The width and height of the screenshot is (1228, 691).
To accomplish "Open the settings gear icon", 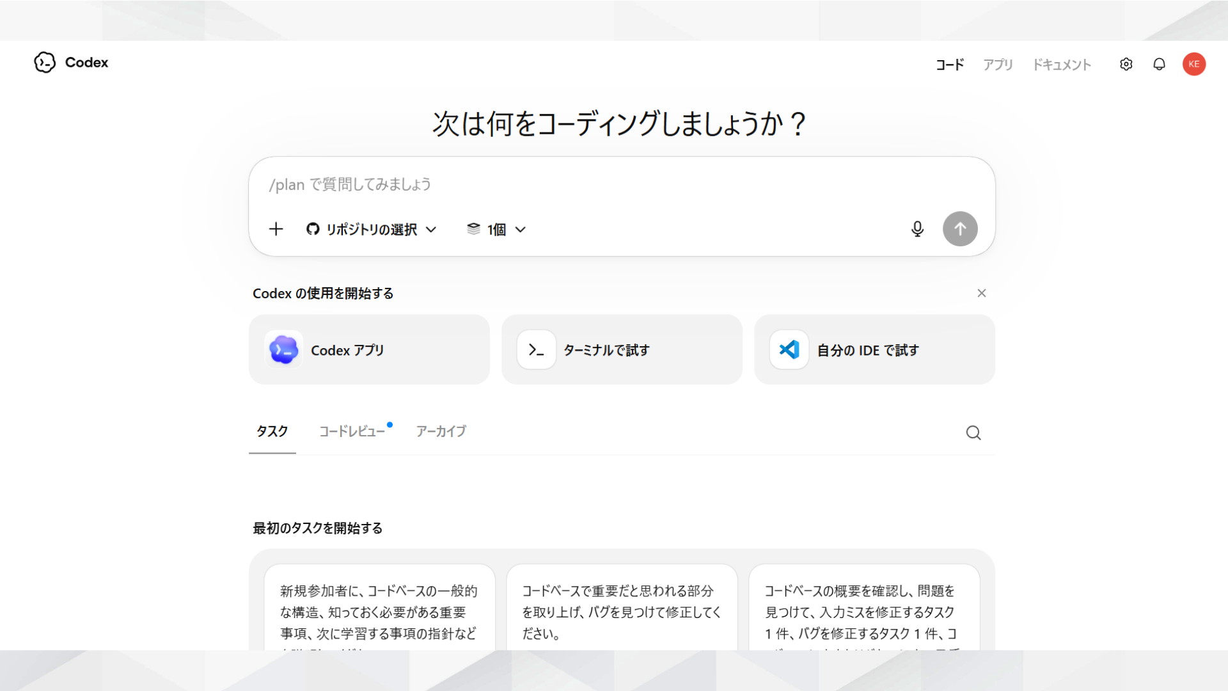I will pyautogui.click(x=1126, y=64).
